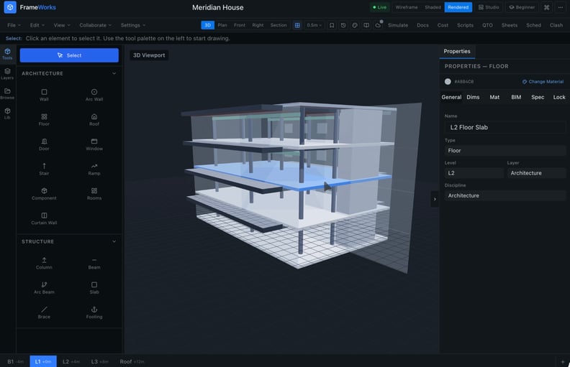The height and width of the screenshot is (367, 570).
Task: Select the Beam tool
Action: [94, 263]
